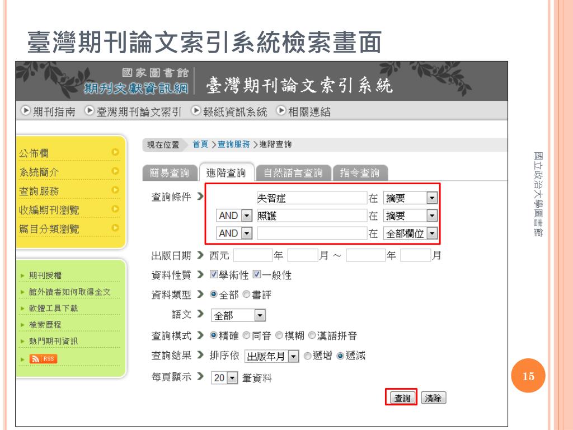The width and height of the screenshot is (573, 430).
Task: Select the 漢語拼音 query mode radio
Action: (x=312, y=335)
